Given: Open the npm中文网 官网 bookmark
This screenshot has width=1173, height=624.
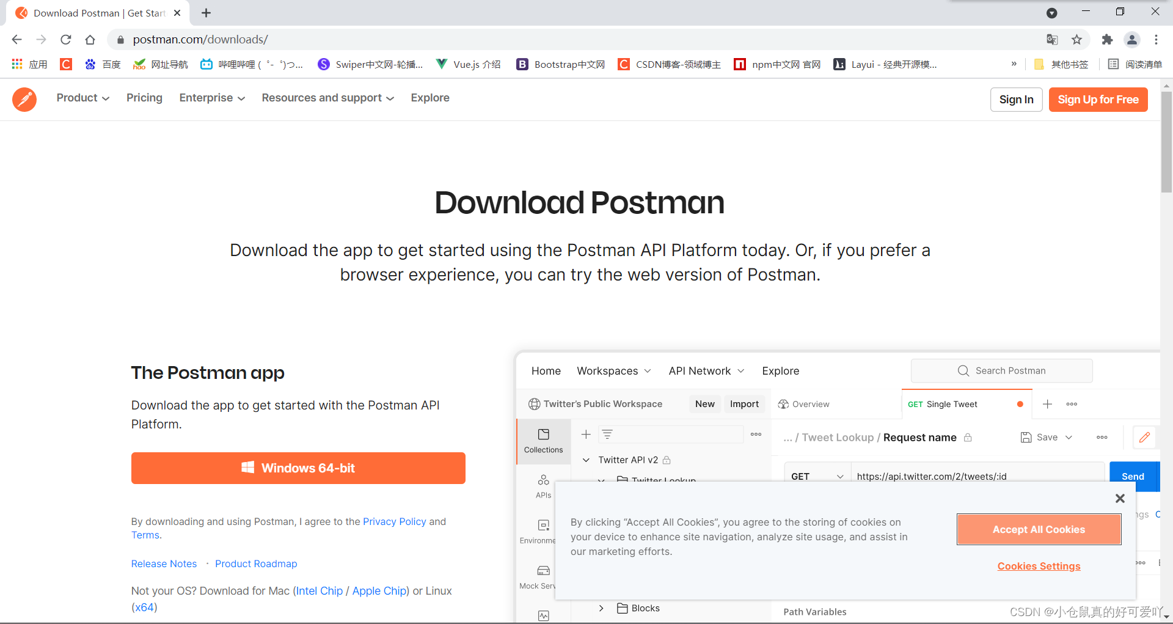Looking at the screenshot, I should click(x=777, y=64).
